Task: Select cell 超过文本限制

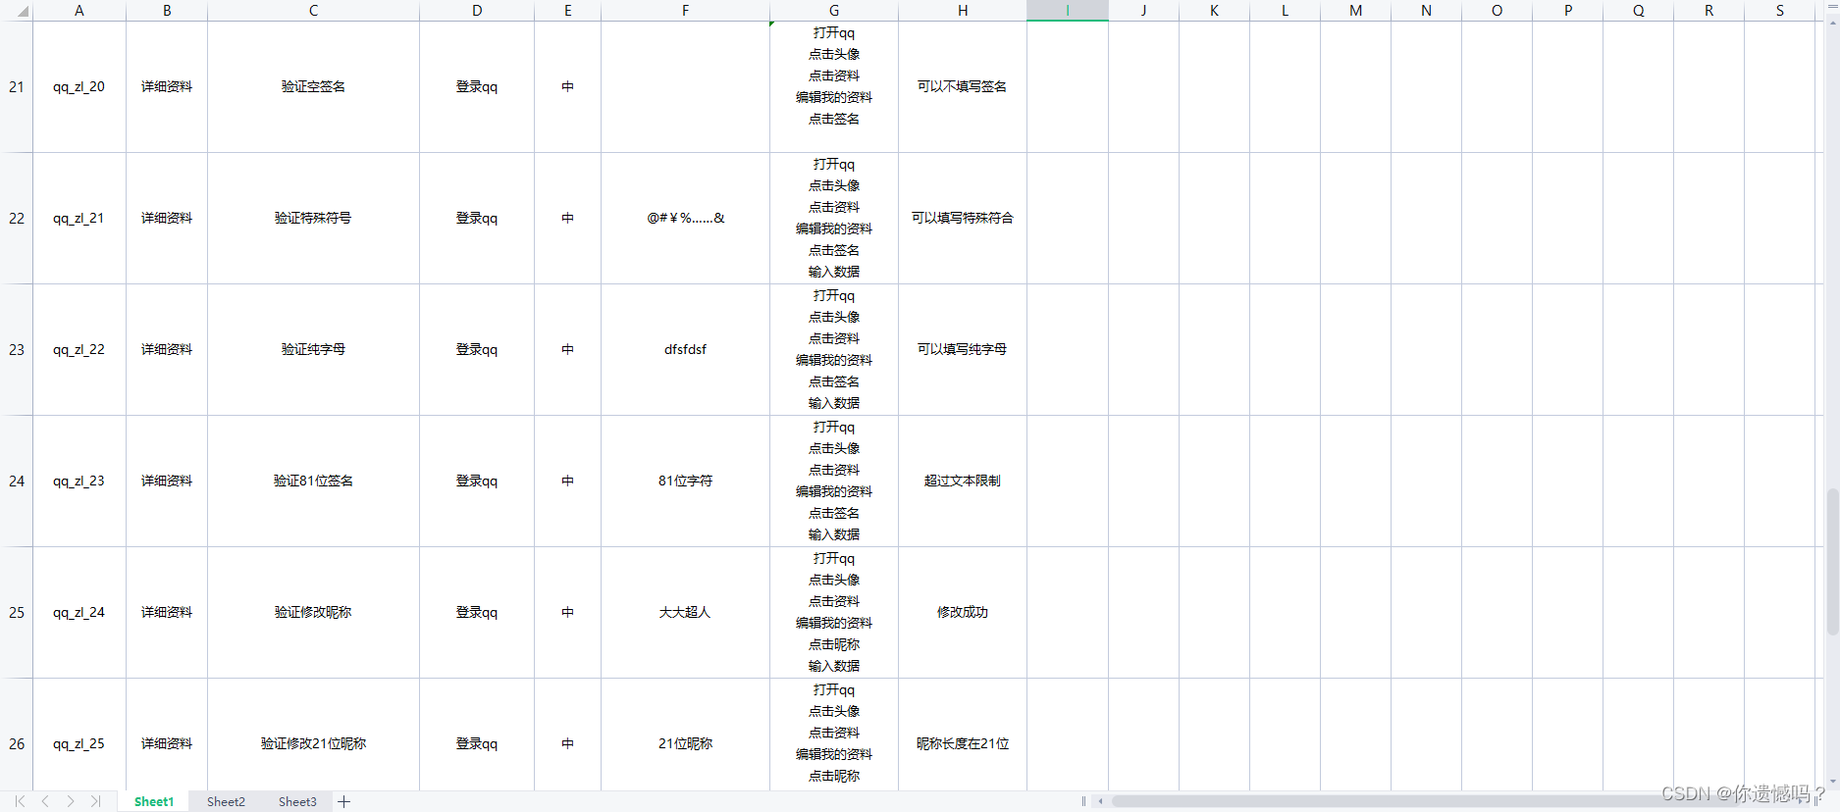Action: [x=963, y=481]
